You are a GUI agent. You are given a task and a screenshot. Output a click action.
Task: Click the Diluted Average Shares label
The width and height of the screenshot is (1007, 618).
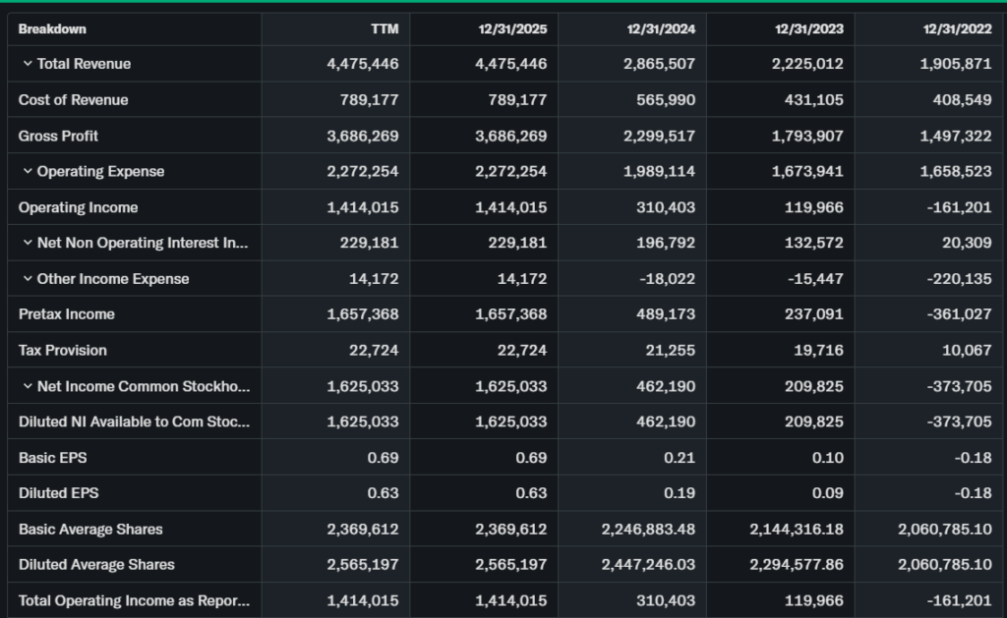[97, 565]
